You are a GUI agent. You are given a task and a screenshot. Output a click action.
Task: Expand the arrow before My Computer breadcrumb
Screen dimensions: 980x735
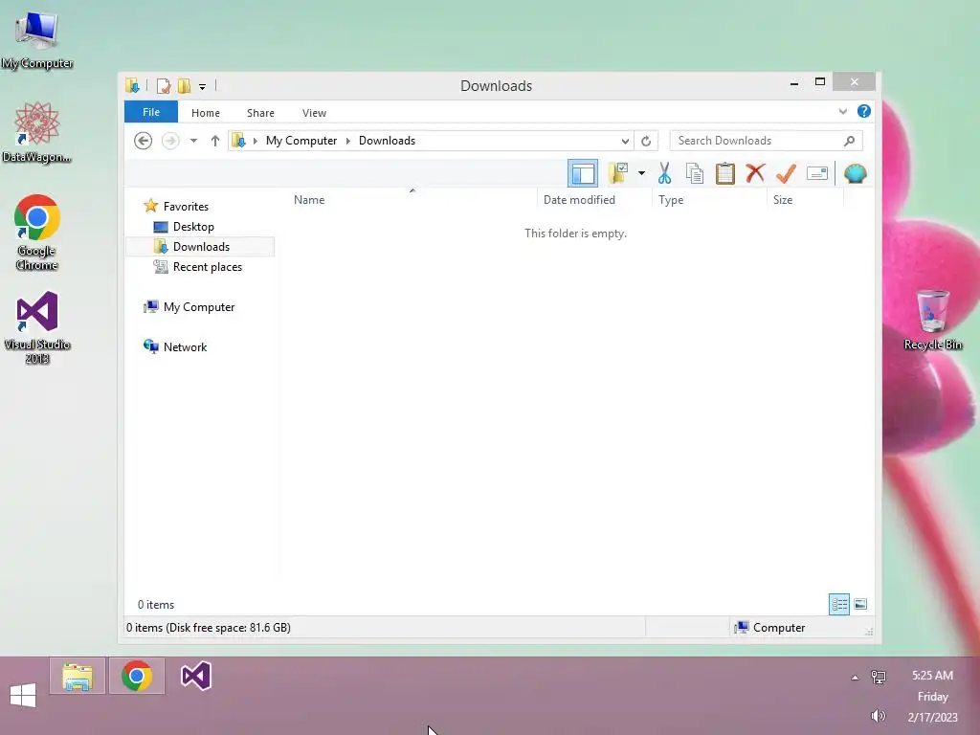point(255,141)
